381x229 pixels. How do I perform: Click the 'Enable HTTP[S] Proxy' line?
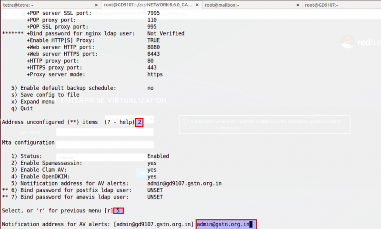pos(60,41)
